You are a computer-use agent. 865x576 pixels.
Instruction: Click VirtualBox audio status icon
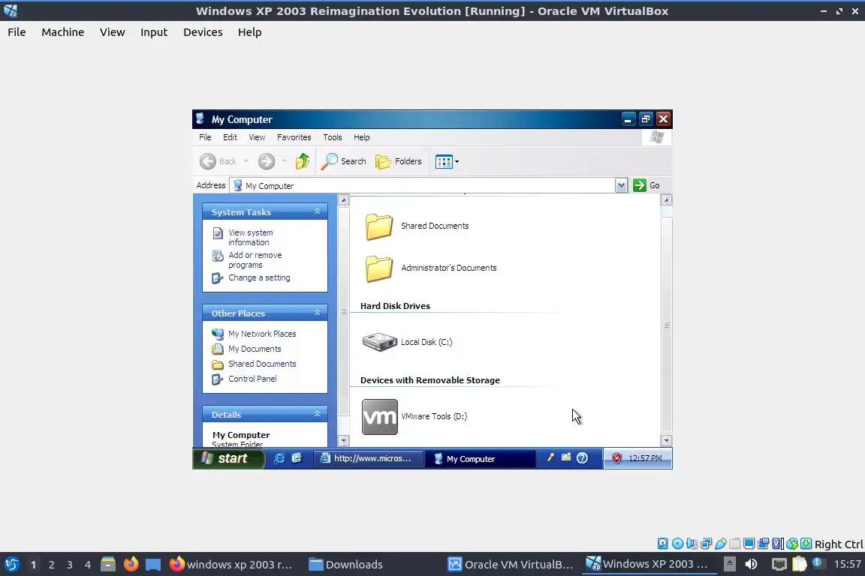[x=692, y=544]
